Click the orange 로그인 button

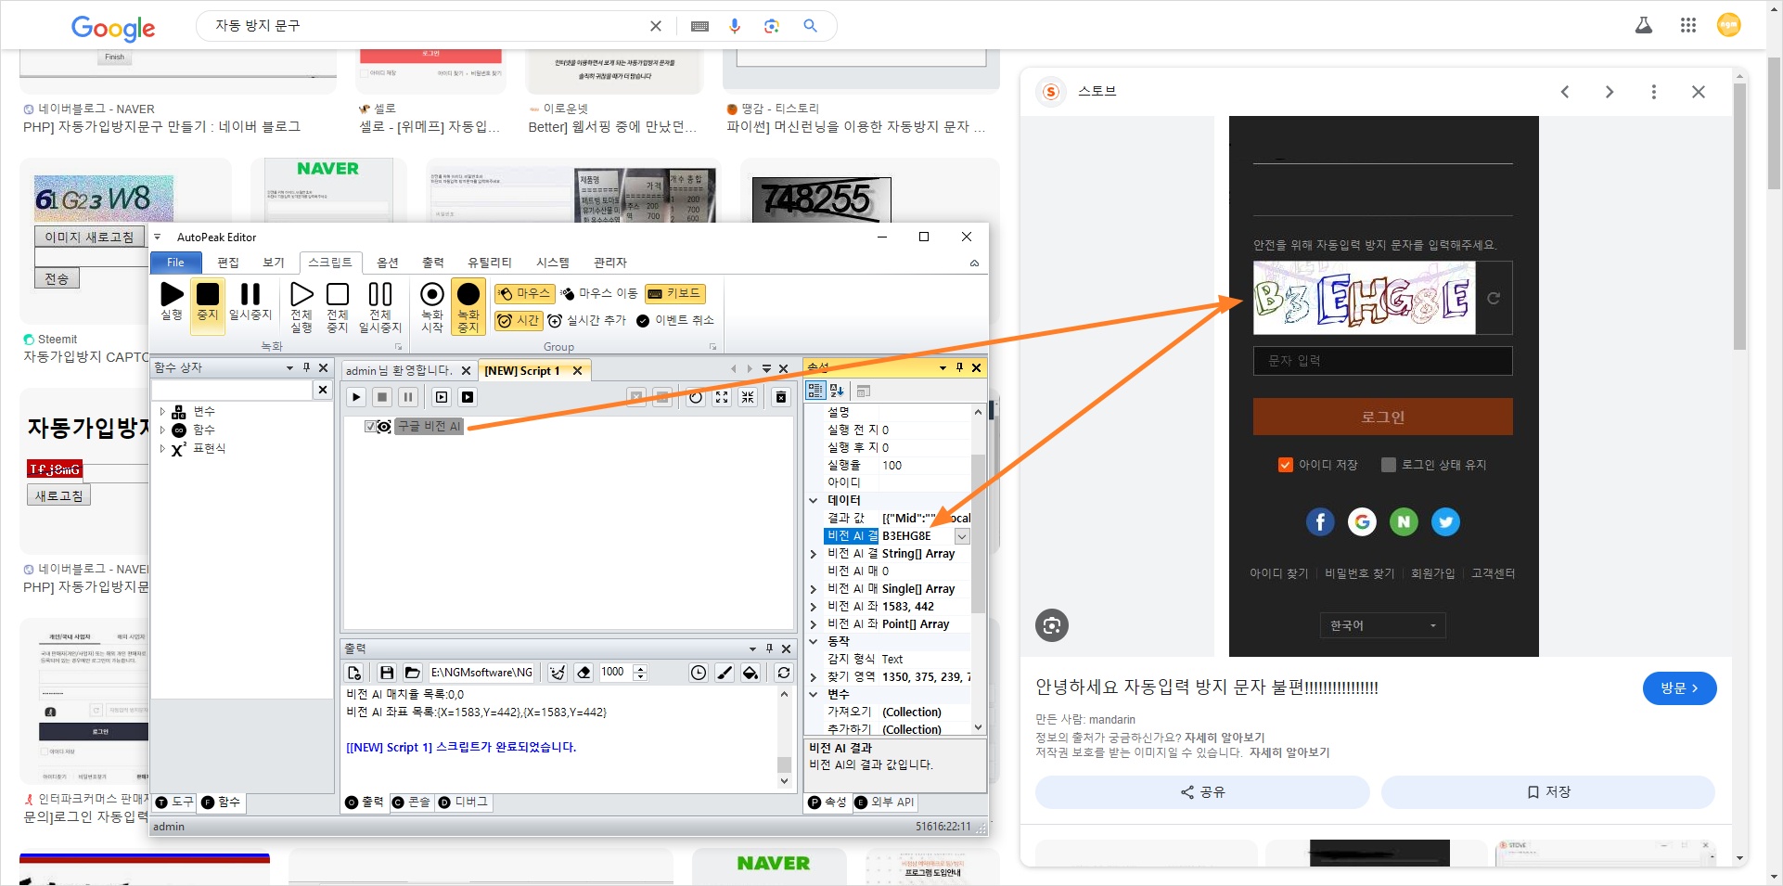pos(1382,417)
